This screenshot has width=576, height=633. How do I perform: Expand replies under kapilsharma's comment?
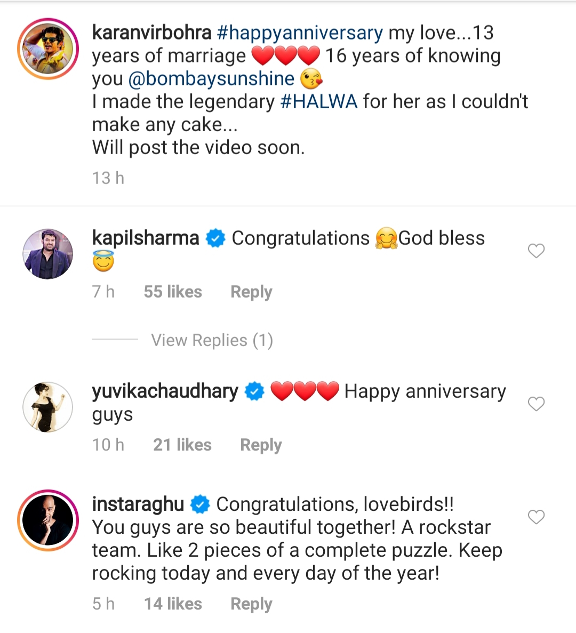tap(212, 340)
